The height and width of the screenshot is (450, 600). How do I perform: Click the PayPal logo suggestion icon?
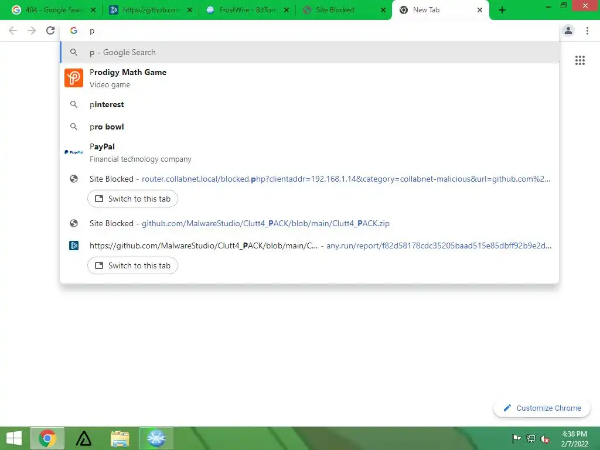(x=74, y=152)
